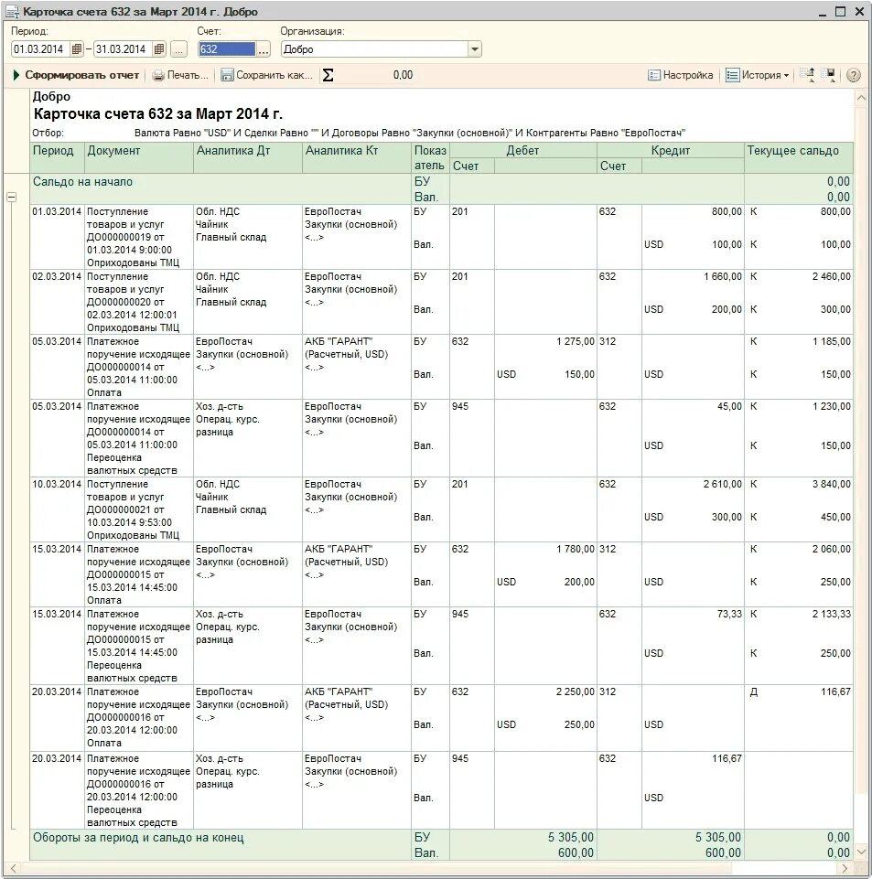Image resolution: width=872 pixels, height=879 pixels.
Task: Maximize the Карточка счета window
Action: [x=840, y=11]
